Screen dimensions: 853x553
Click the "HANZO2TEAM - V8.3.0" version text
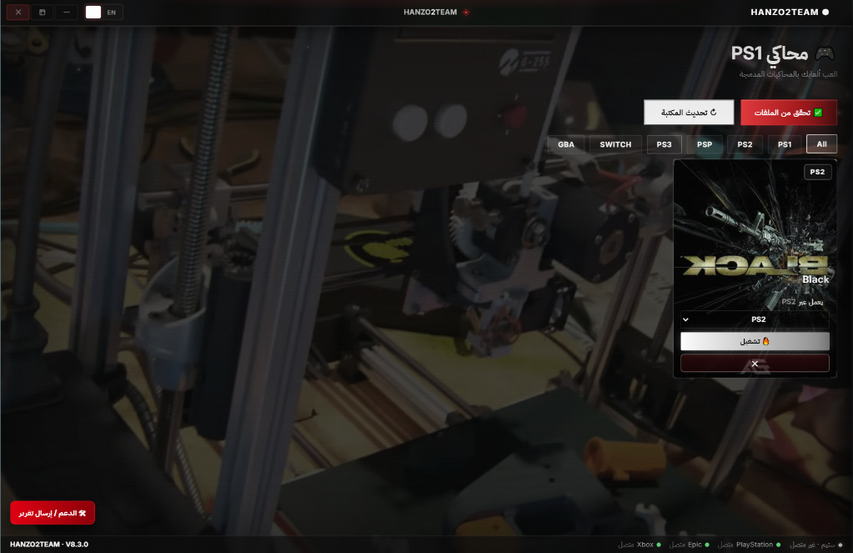click(49, 545)
